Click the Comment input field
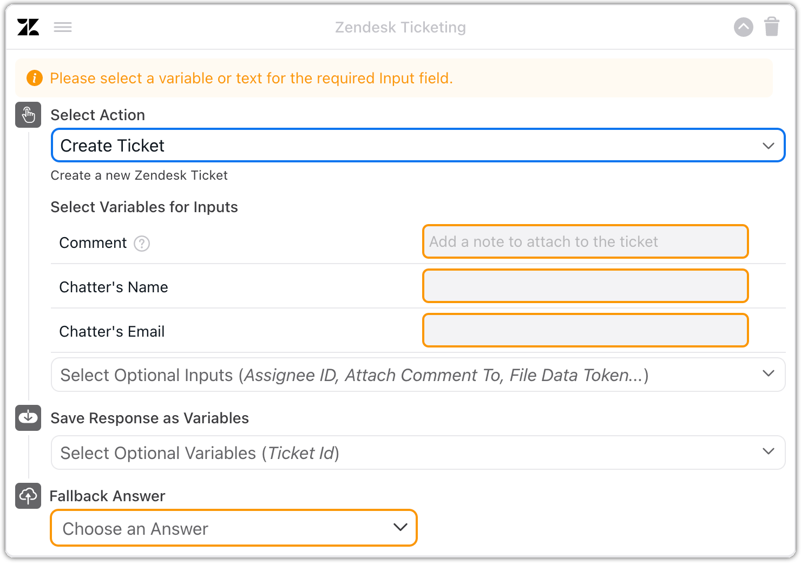The height and width of the screenshot is (564, 801). point(585,241)
